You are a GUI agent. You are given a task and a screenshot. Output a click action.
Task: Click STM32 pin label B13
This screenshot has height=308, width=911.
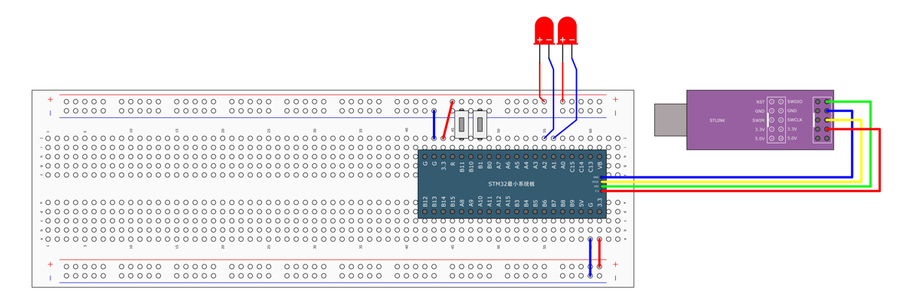pos(434,201)
